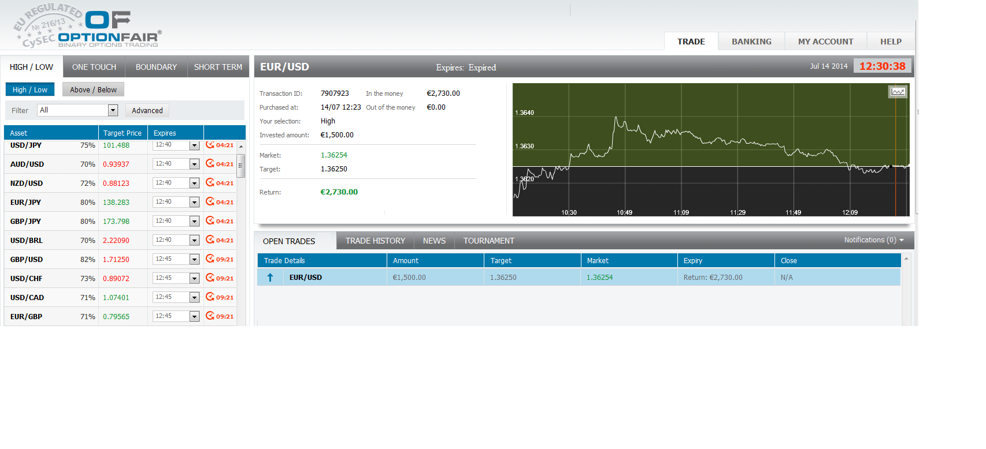Click the blue up arrow for EUR/USD trade
Screen dimensions: 986x449
tap(270, 278)
